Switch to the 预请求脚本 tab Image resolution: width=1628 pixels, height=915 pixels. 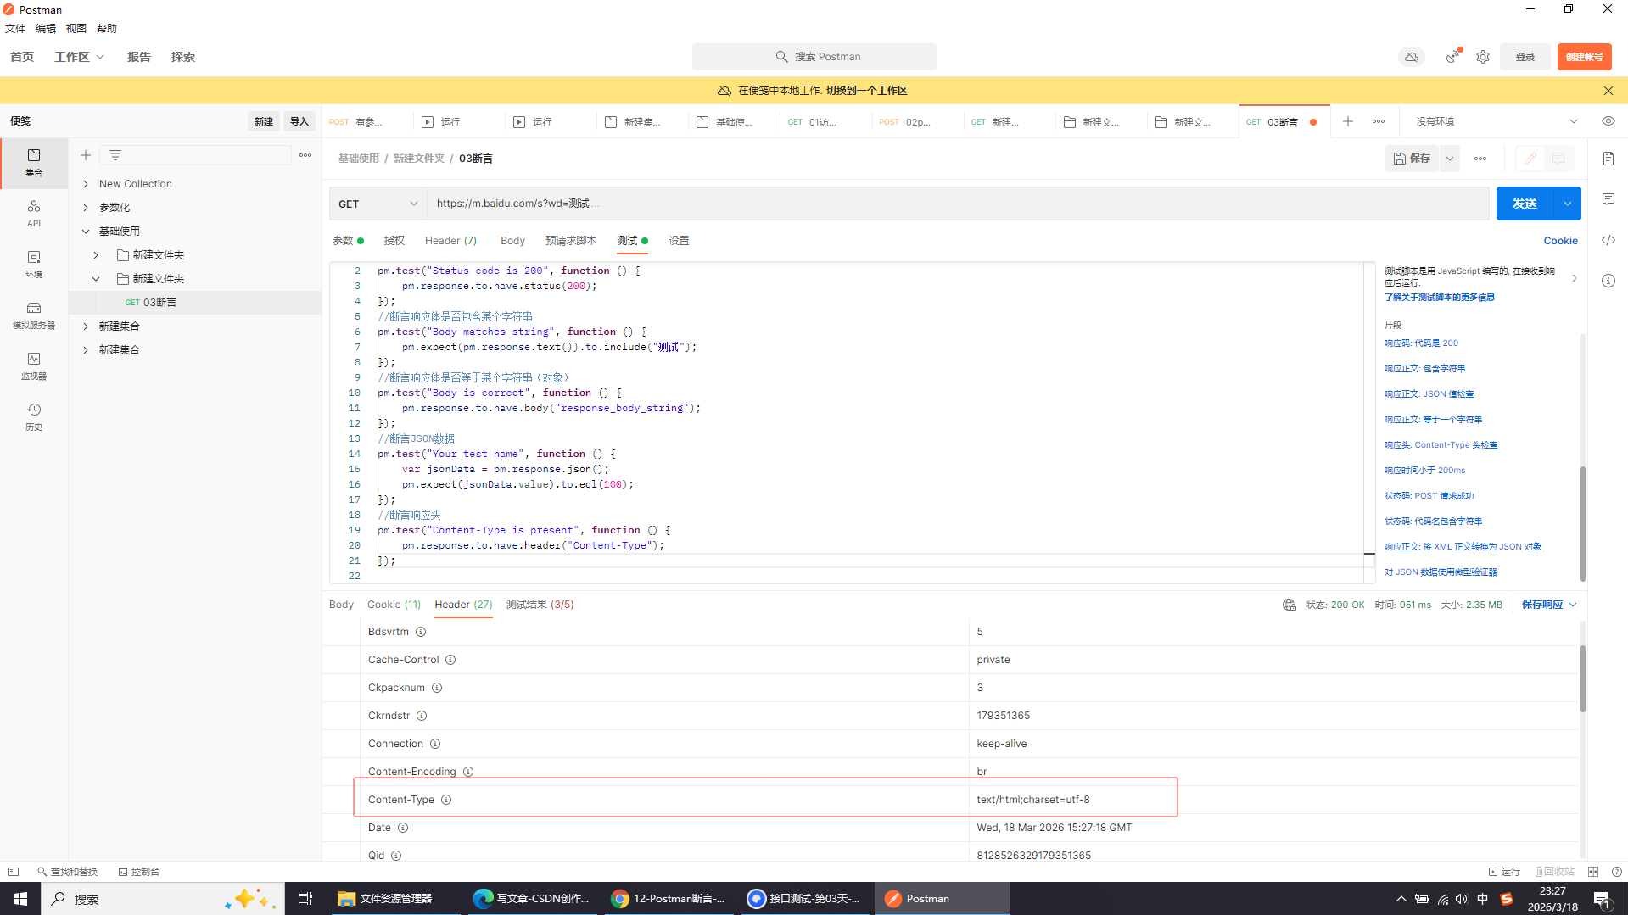(571, 241)
